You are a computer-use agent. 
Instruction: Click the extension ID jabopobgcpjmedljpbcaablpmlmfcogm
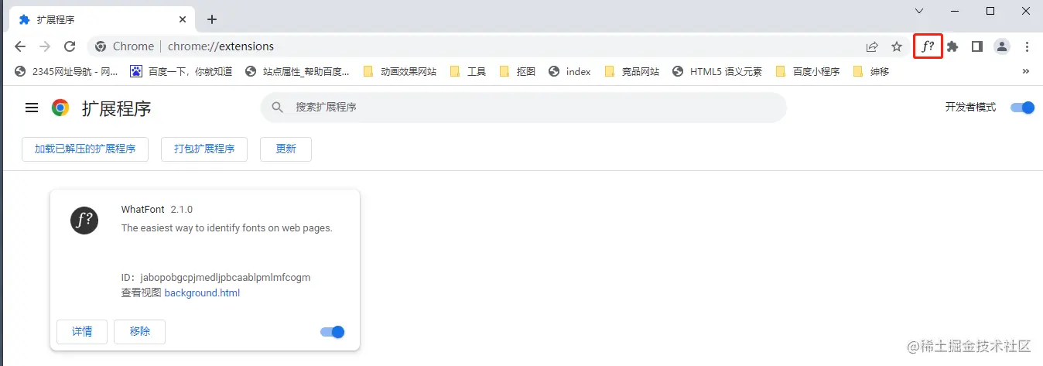(225, 277)
